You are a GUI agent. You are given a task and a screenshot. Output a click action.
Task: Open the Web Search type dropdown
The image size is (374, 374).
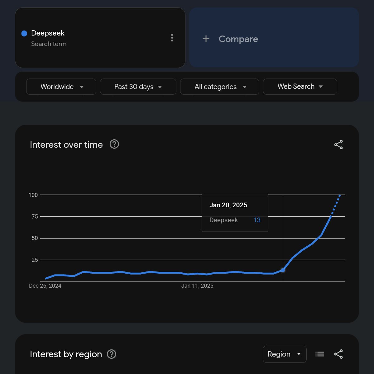coord(300,87)
